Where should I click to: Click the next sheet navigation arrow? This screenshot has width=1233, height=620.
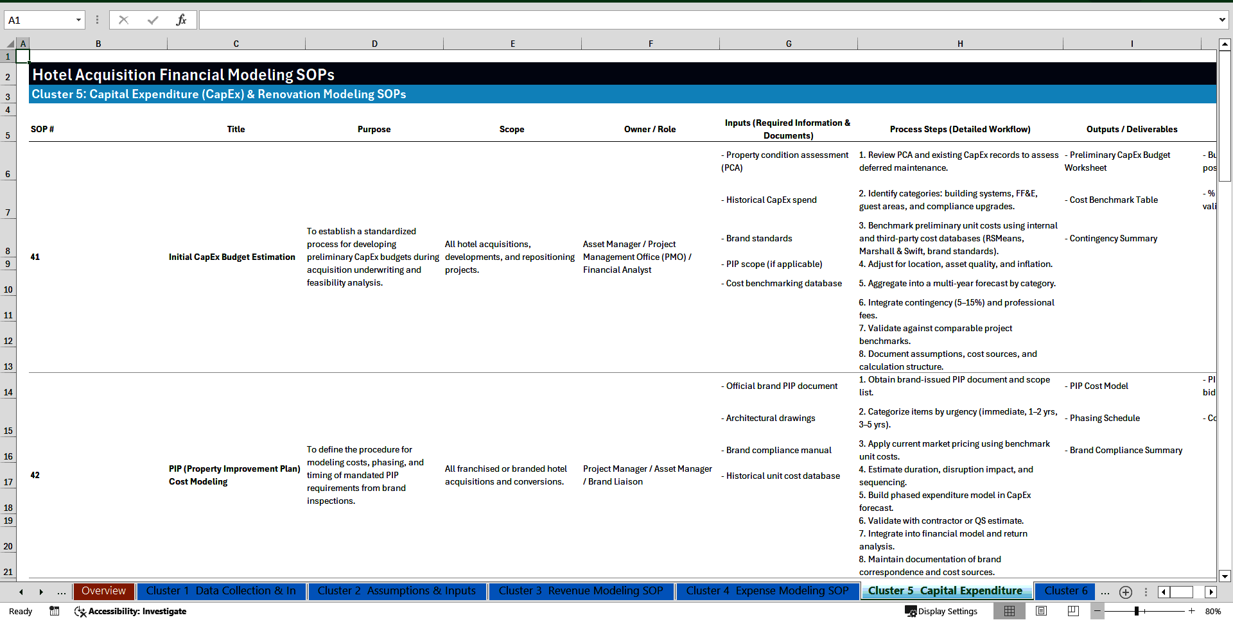(41, 591)
